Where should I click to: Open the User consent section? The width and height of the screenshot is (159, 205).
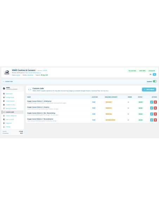(10, 119)
